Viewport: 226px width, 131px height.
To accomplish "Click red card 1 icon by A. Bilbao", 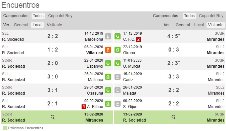I will click(84, 107).
